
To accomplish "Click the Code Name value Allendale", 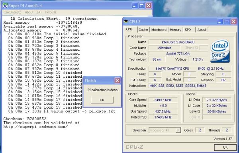I will tap(165, 48).
